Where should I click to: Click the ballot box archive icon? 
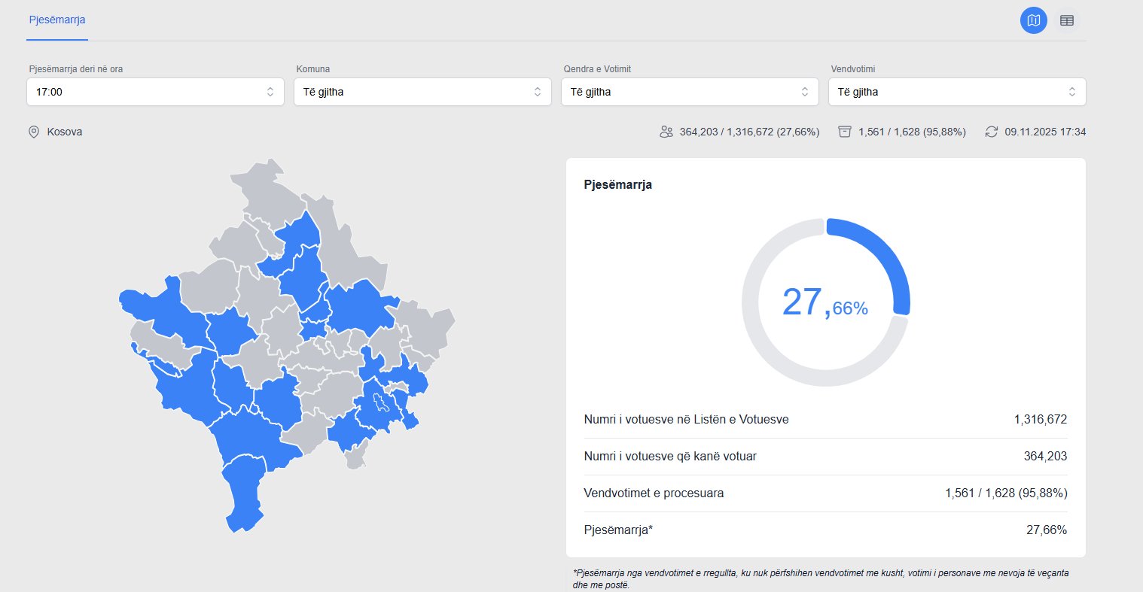845,132
